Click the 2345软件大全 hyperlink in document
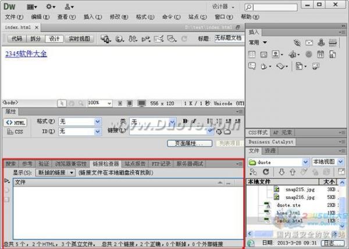The width and height of the screenshot is (349, 249). (x=26, y=54)
